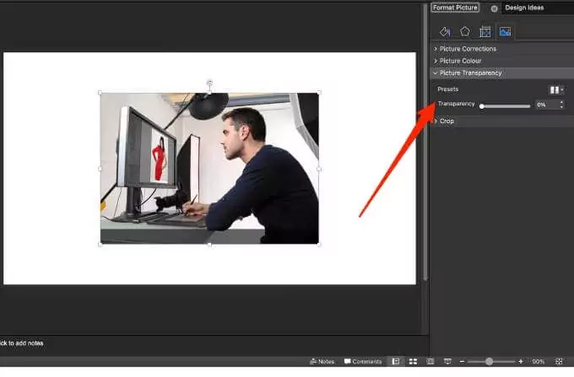Select the Picture tab icon
Image resolution: width=574 pixels, height=377 pixels.
505,32
